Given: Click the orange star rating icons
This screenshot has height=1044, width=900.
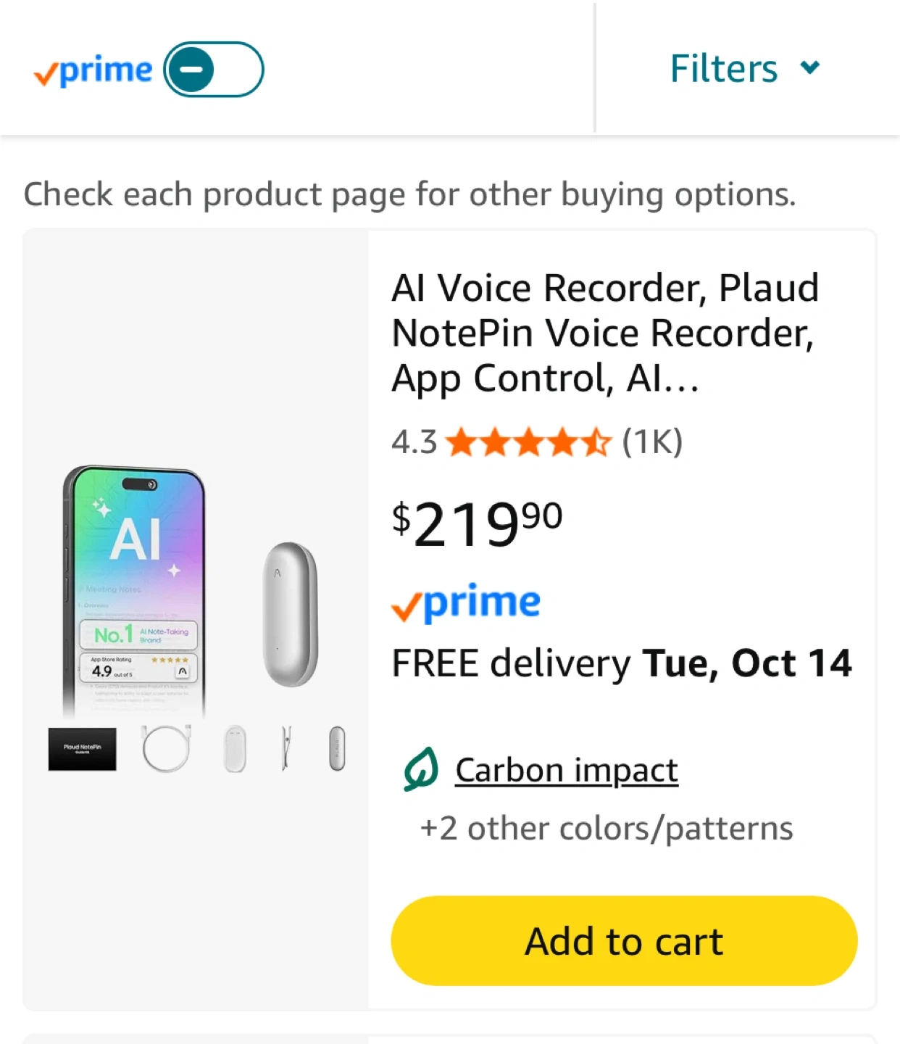Looking at the screenshot, I should 528,442.
